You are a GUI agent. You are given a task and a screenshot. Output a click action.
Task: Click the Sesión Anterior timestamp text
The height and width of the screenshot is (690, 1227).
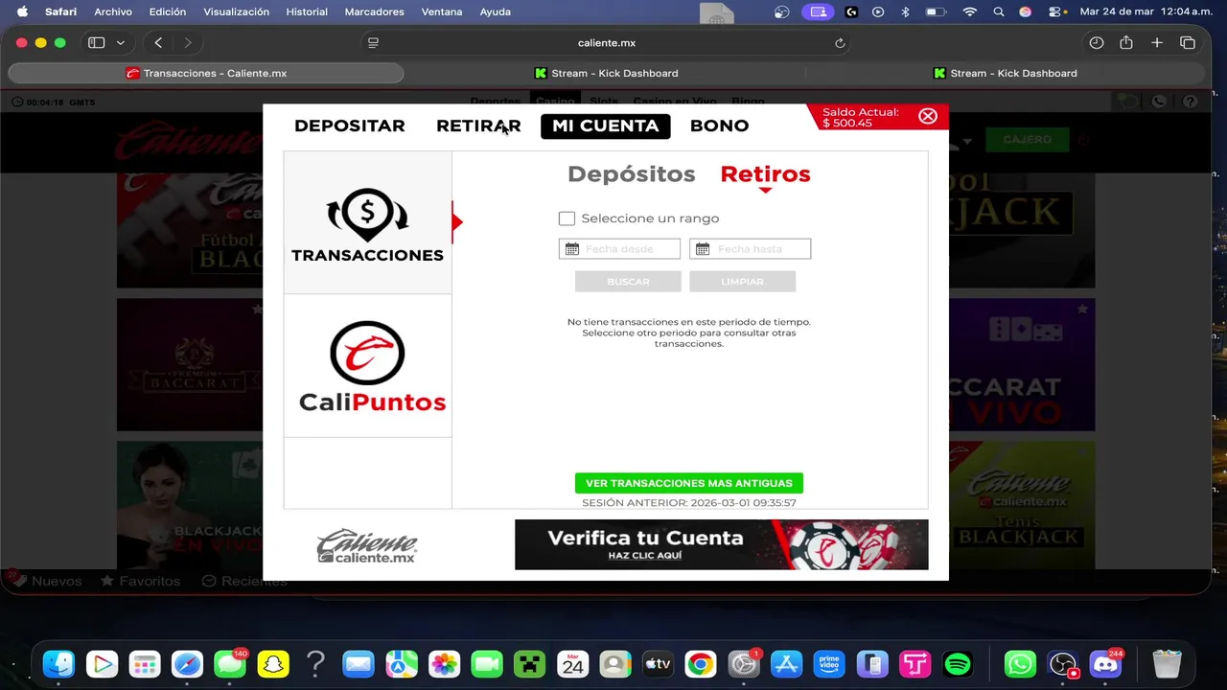click(689, 503)
